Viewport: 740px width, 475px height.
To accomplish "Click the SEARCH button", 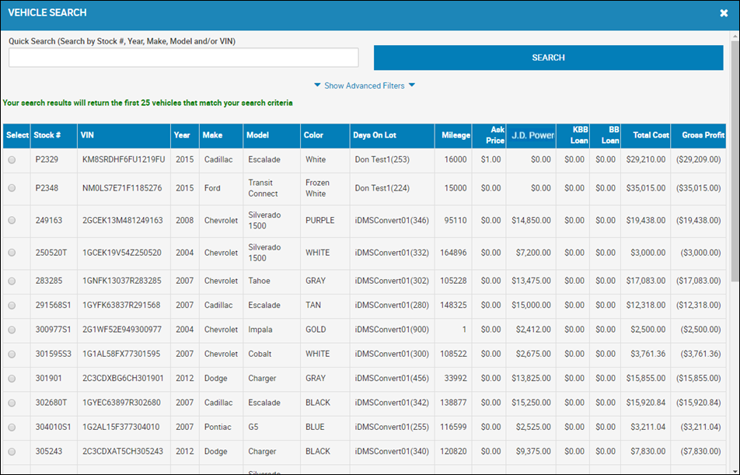I will (549, 58).
